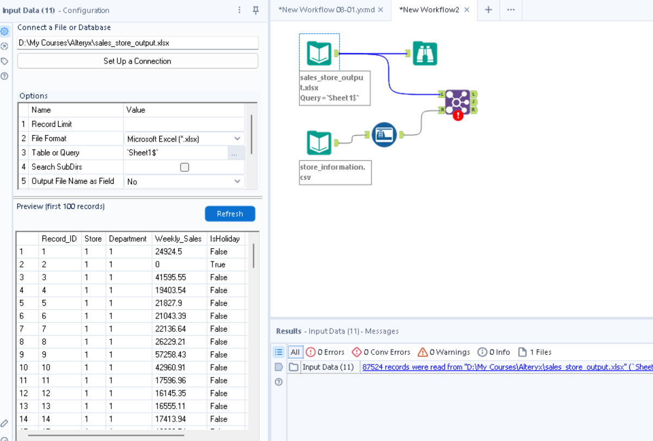Select the store_information.csv Input Data tool
Screen dimensions: 653x441
318,142
